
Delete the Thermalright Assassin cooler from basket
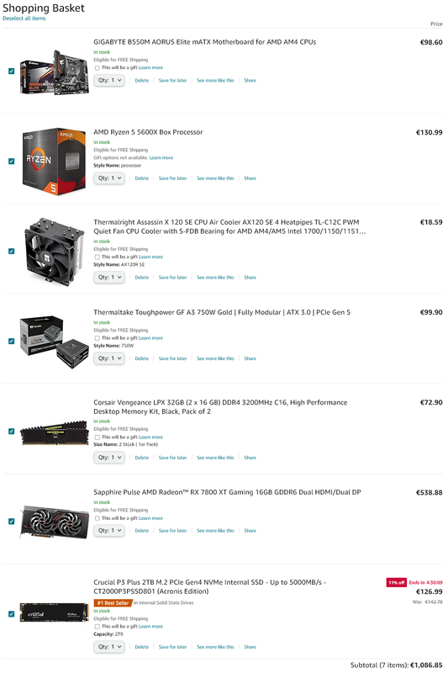pos(142,278)
